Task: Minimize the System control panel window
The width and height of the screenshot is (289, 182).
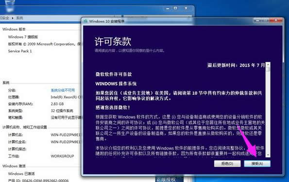Action: coord(168,8)
